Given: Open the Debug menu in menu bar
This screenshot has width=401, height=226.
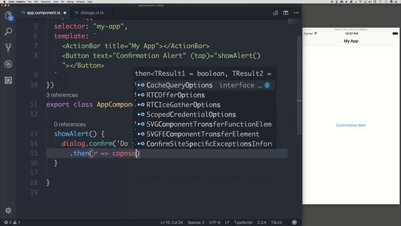Looking at the screenshot, I should (x=70, y=1).
